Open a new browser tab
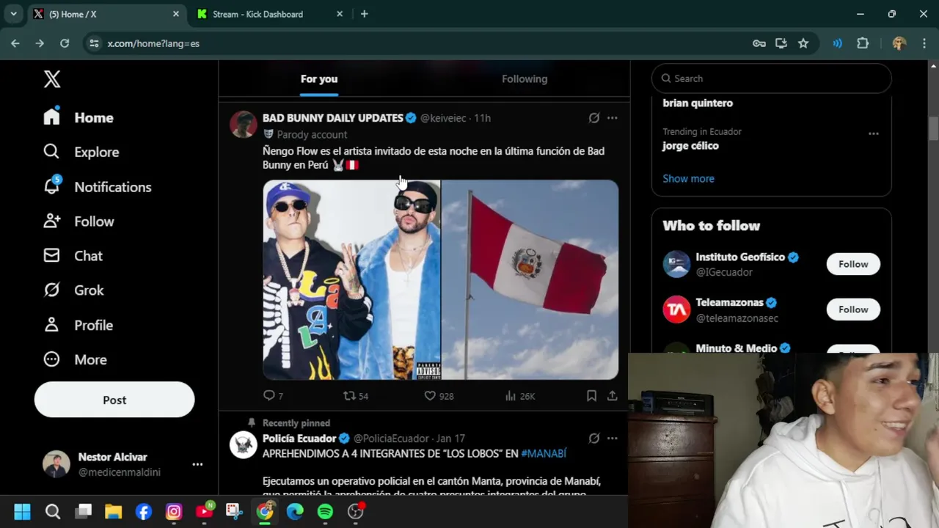939x528 pixels. tap(364, 14)
